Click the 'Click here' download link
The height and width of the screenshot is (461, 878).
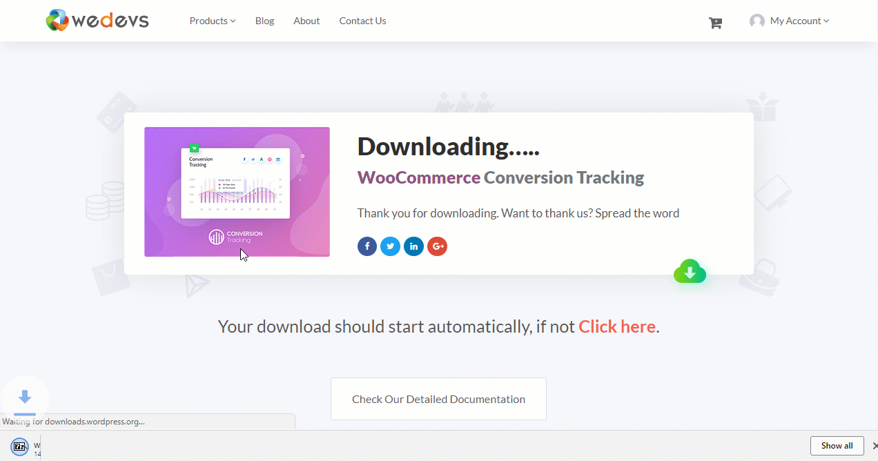click(x=617, y=326)
